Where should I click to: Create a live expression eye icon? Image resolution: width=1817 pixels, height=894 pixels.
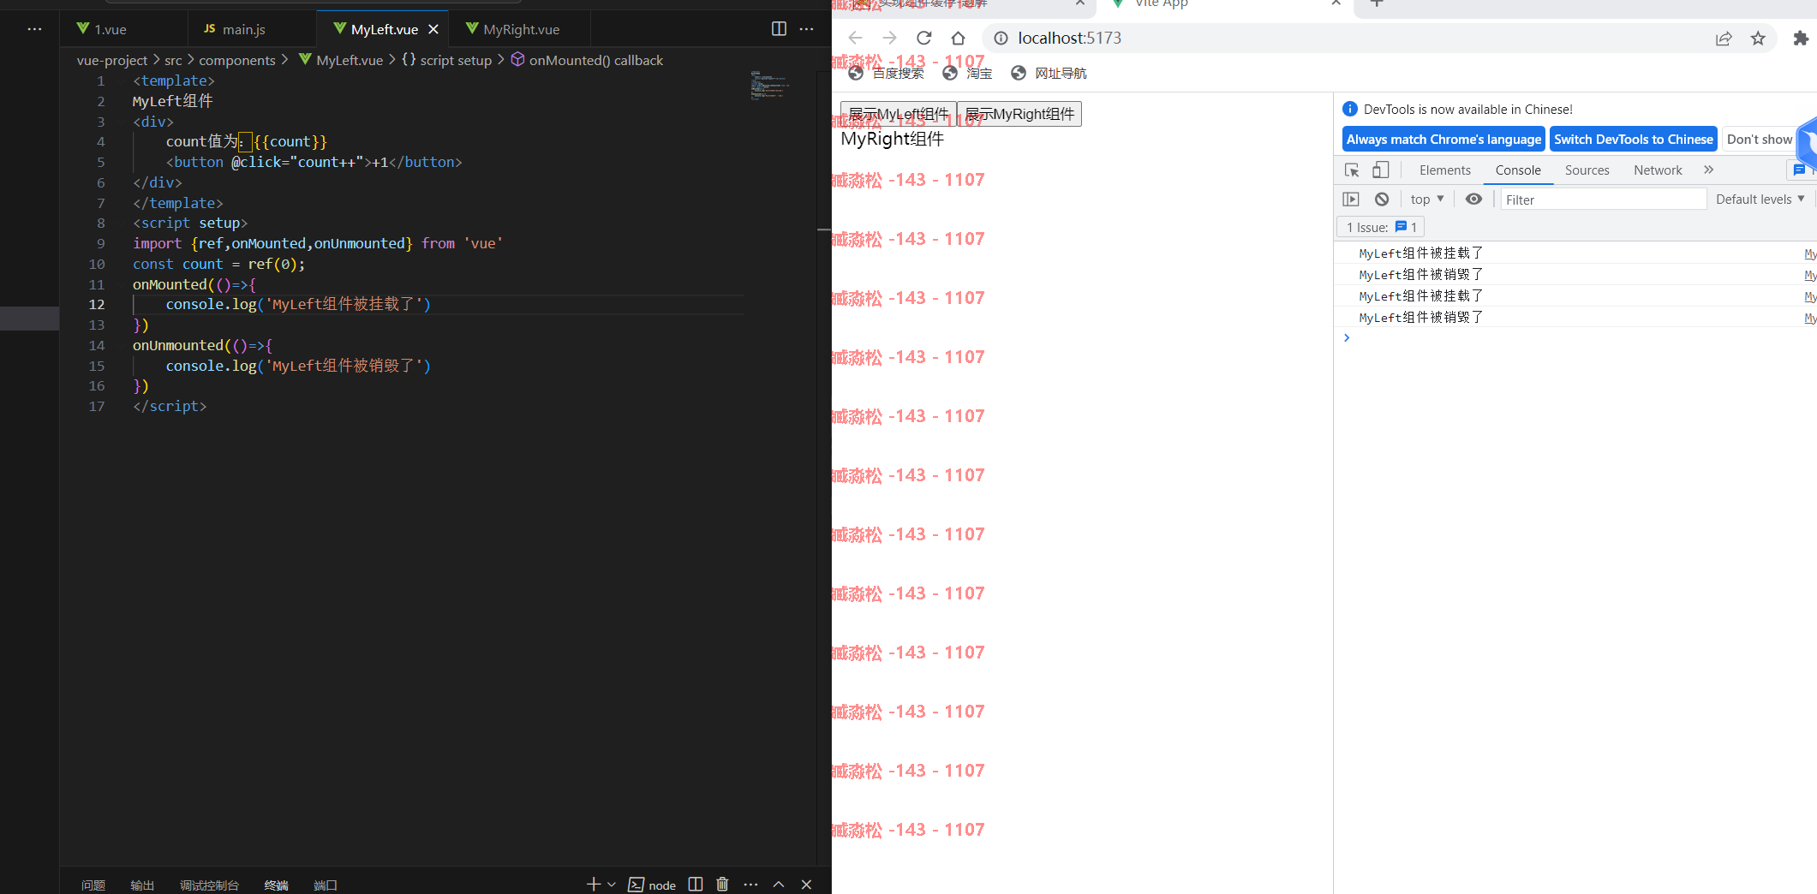pyautogui.click(x=1473, y=199)
